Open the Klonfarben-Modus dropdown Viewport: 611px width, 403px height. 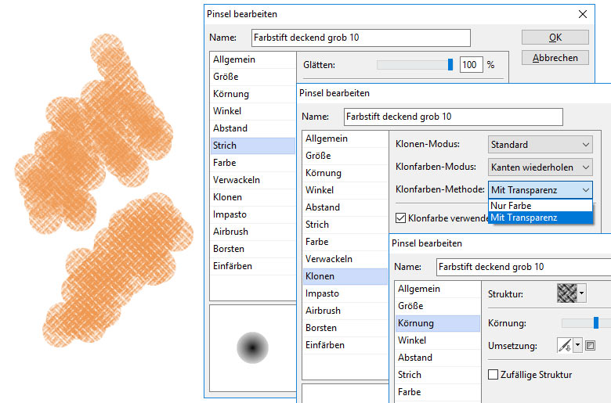[x=540, y=167]
